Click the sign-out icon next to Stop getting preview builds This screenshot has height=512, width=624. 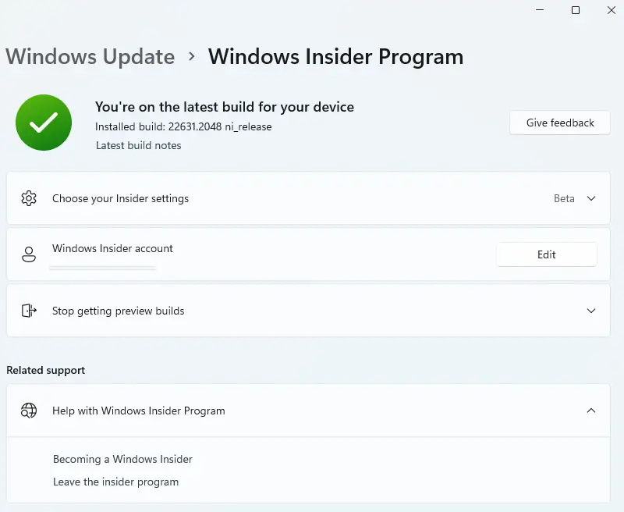tap(29, 311)
